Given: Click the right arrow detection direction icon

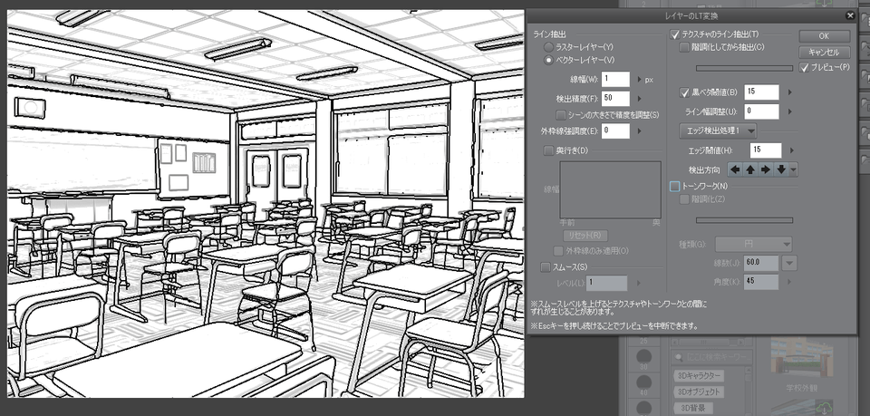Looking at the screenshot, I should (x=766, y=169).
